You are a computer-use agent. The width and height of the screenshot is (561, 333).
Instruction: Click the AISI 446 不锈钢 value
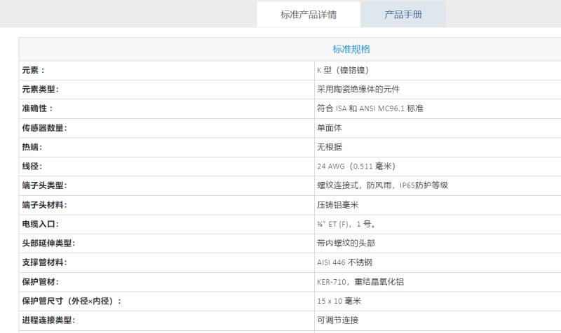click(344, 262)
